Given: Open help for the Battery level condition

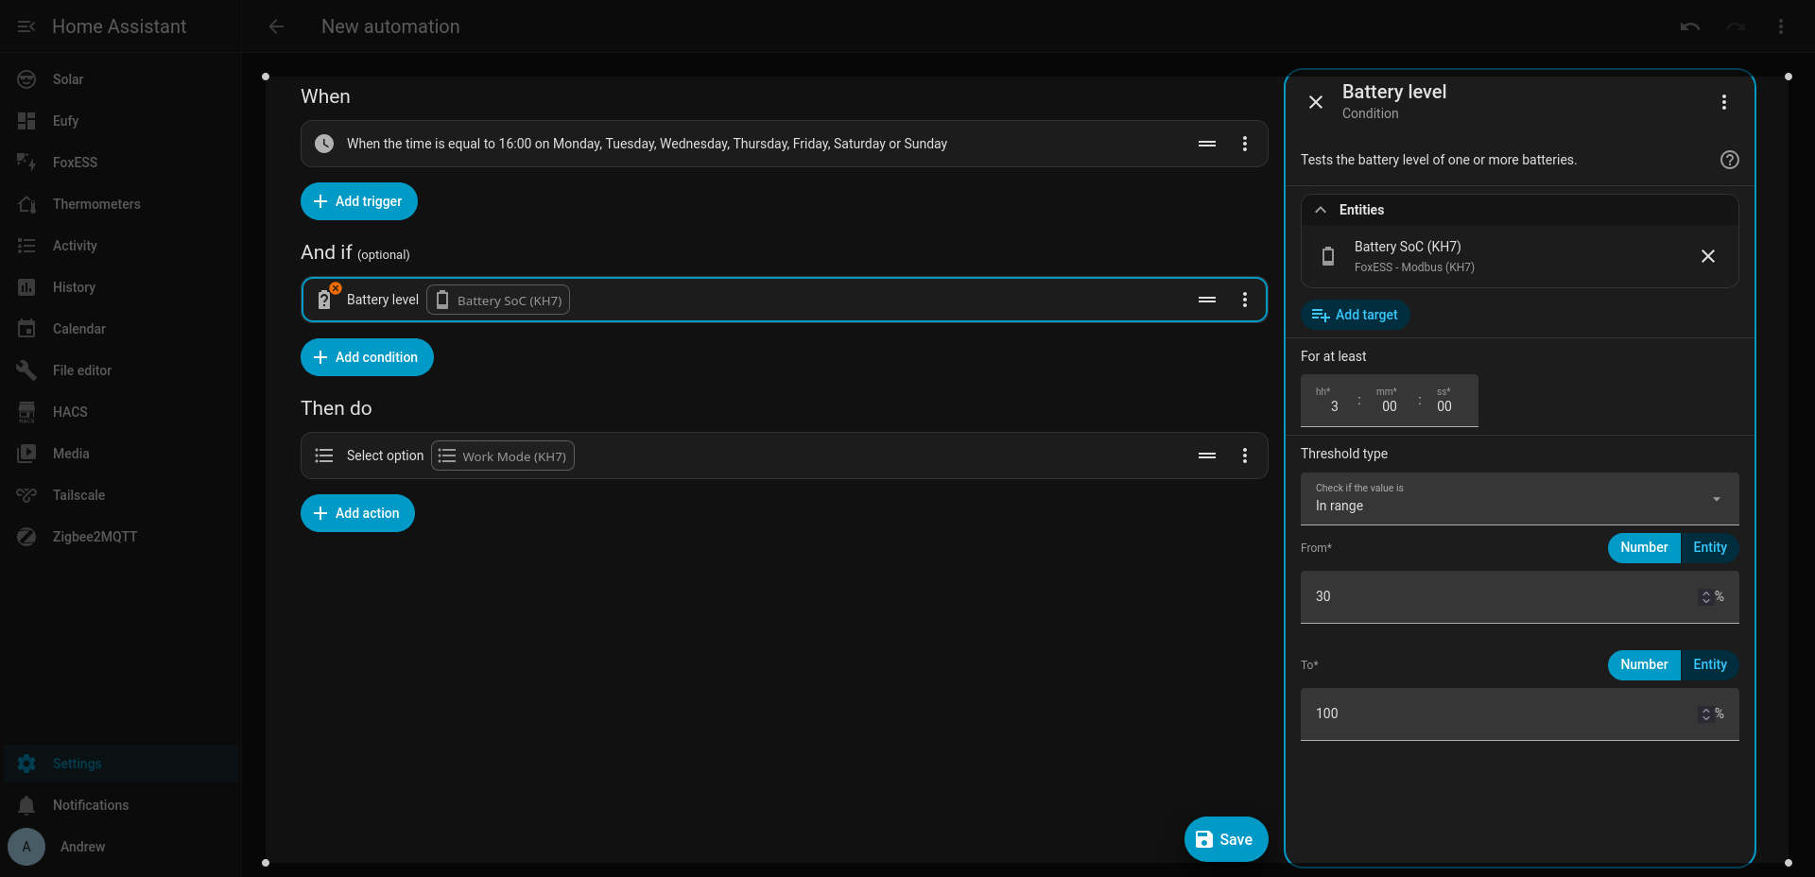Looking at the screenshot, I should click(1730, 160).
